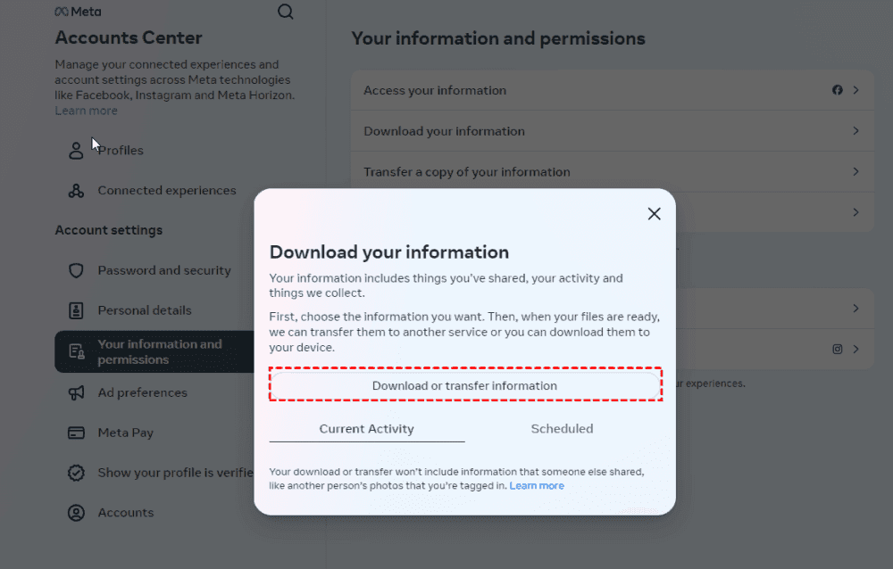Click the Profiles person icon
893x569 pixels.
[x=77, y=150]
